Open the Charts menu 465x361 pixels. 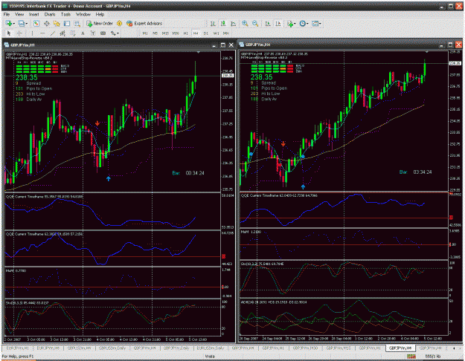50,14
